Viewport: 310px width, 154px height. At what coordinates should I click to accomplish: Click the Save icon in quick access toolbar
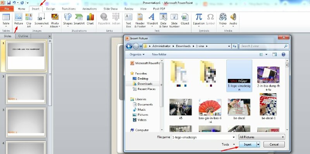pos(9,3)
